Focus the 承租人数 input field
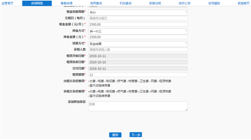 click(x=138, y=50)
